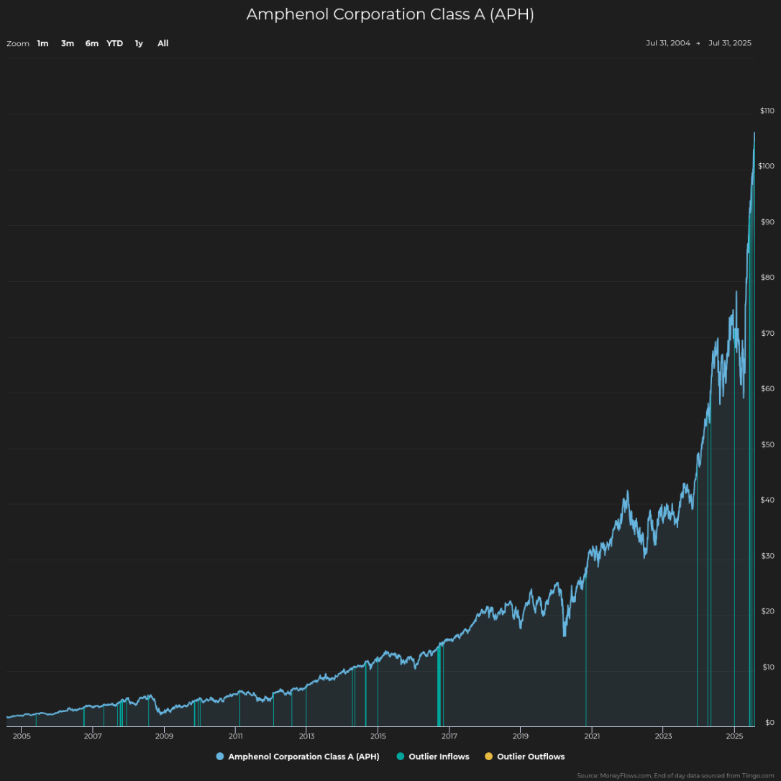Toggle Outlier Outflows legend item
This screenshot has width=781, height=781.
(x=524, y=757)
